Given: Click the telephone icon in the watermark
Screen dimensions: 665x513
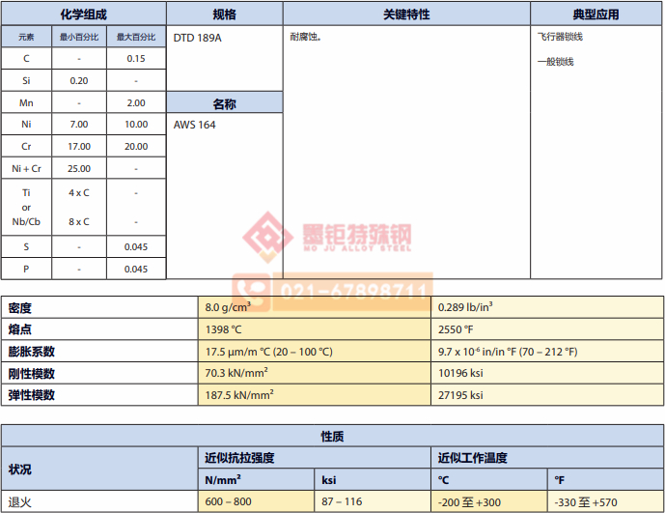Looking at the screenshot, I should pos(254,292).
